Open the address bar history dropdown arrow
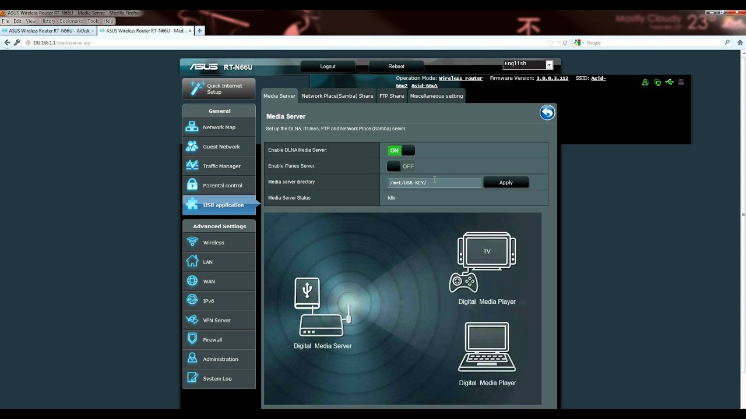 pos(558,42)
